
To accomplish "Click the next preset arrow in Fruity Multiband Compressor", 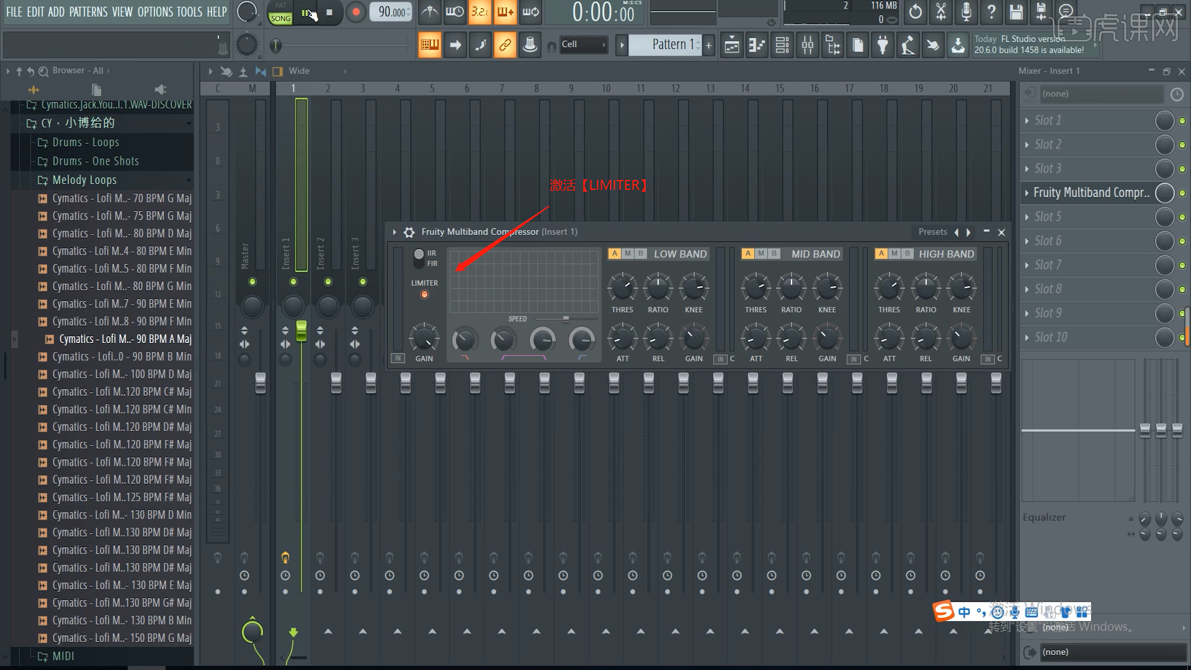I will point(968,232).
